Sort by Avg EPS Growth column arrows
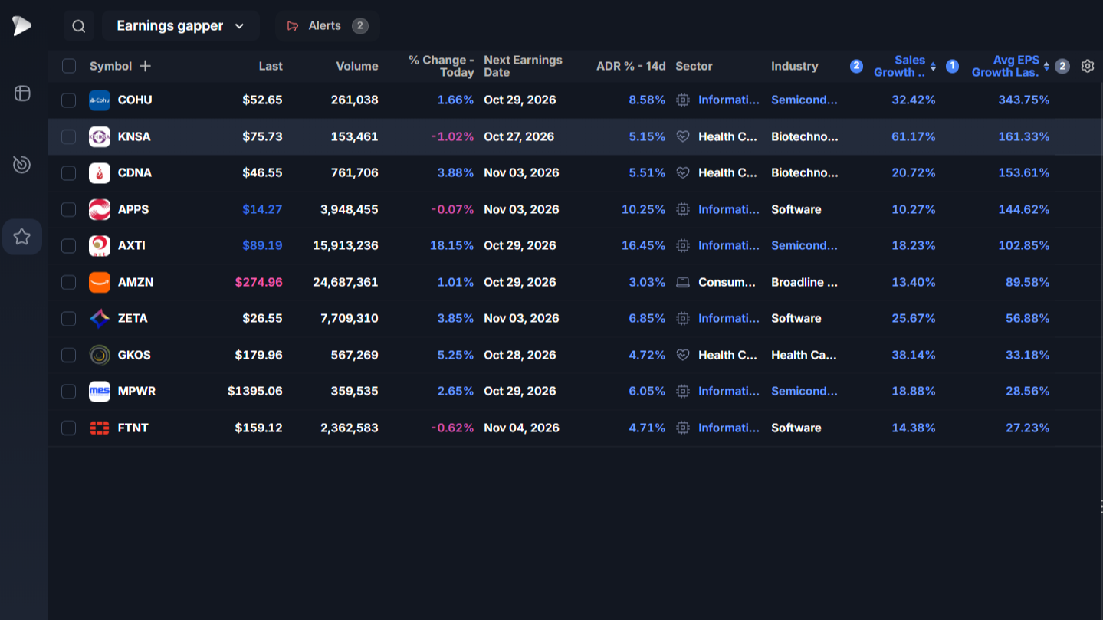 1046,67
